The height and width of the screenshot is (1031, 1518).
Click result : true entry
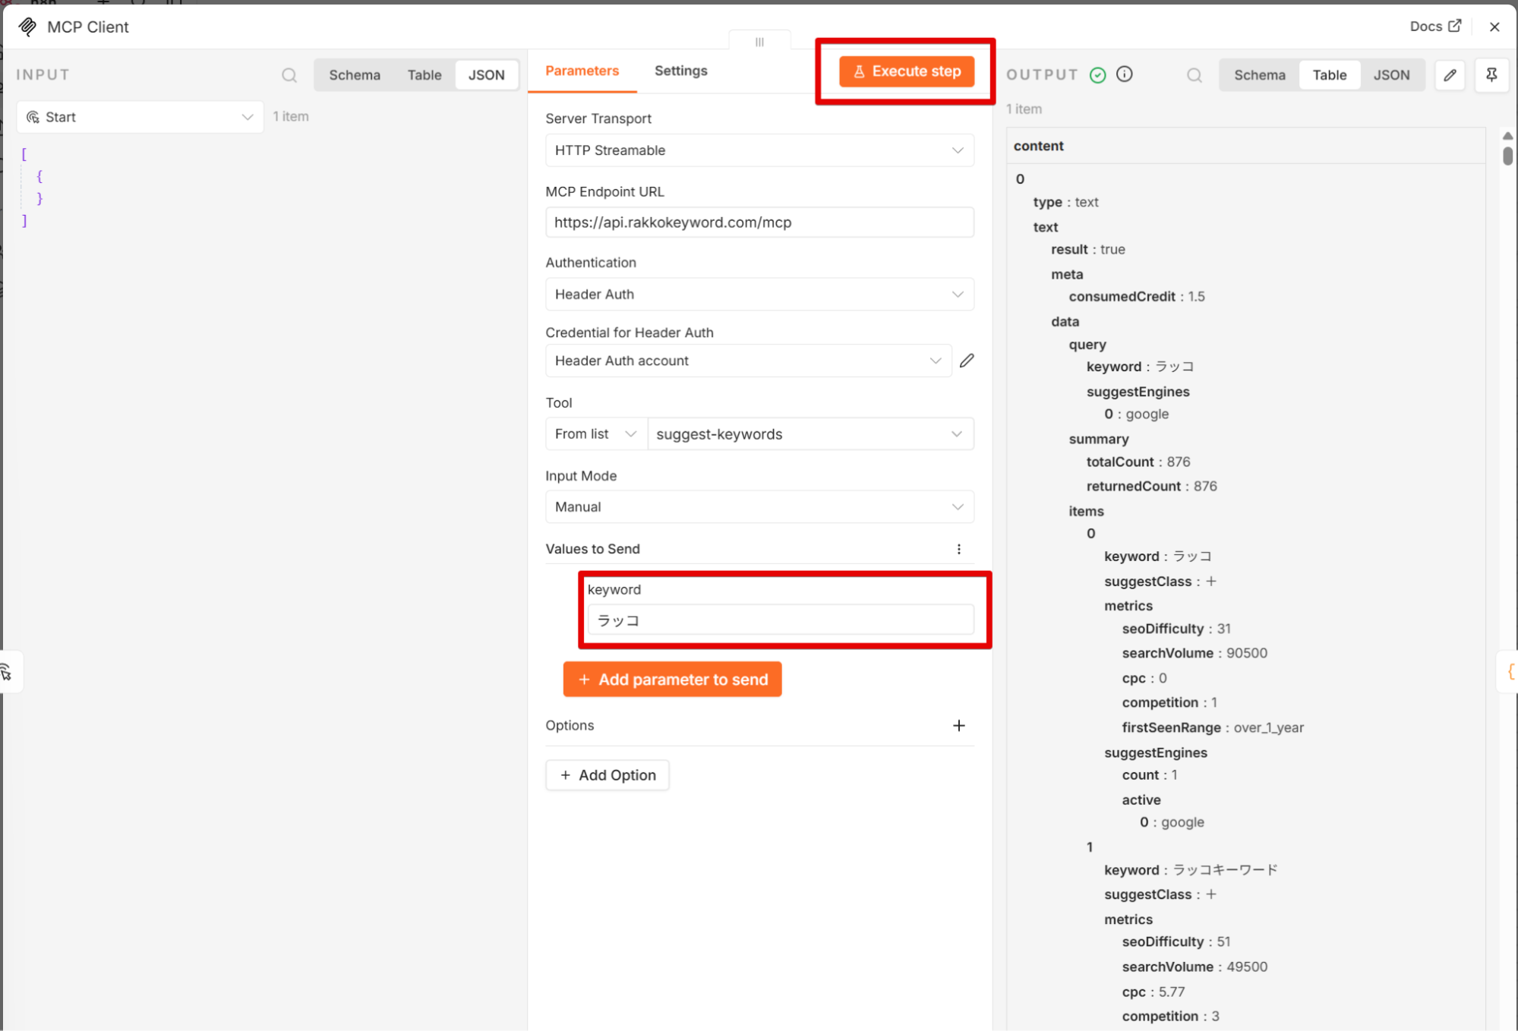point(1087,249)
